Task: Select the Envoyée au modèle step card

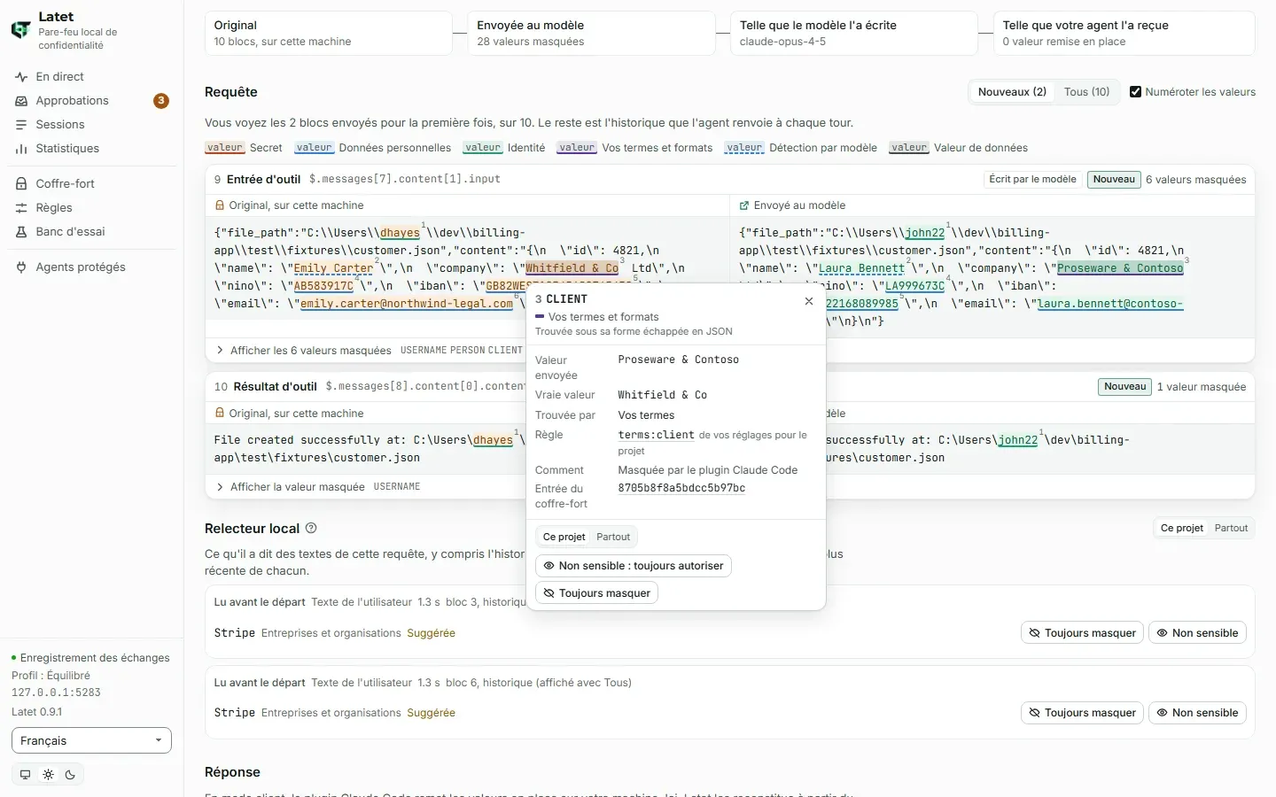Action: (x=591, y=33)
